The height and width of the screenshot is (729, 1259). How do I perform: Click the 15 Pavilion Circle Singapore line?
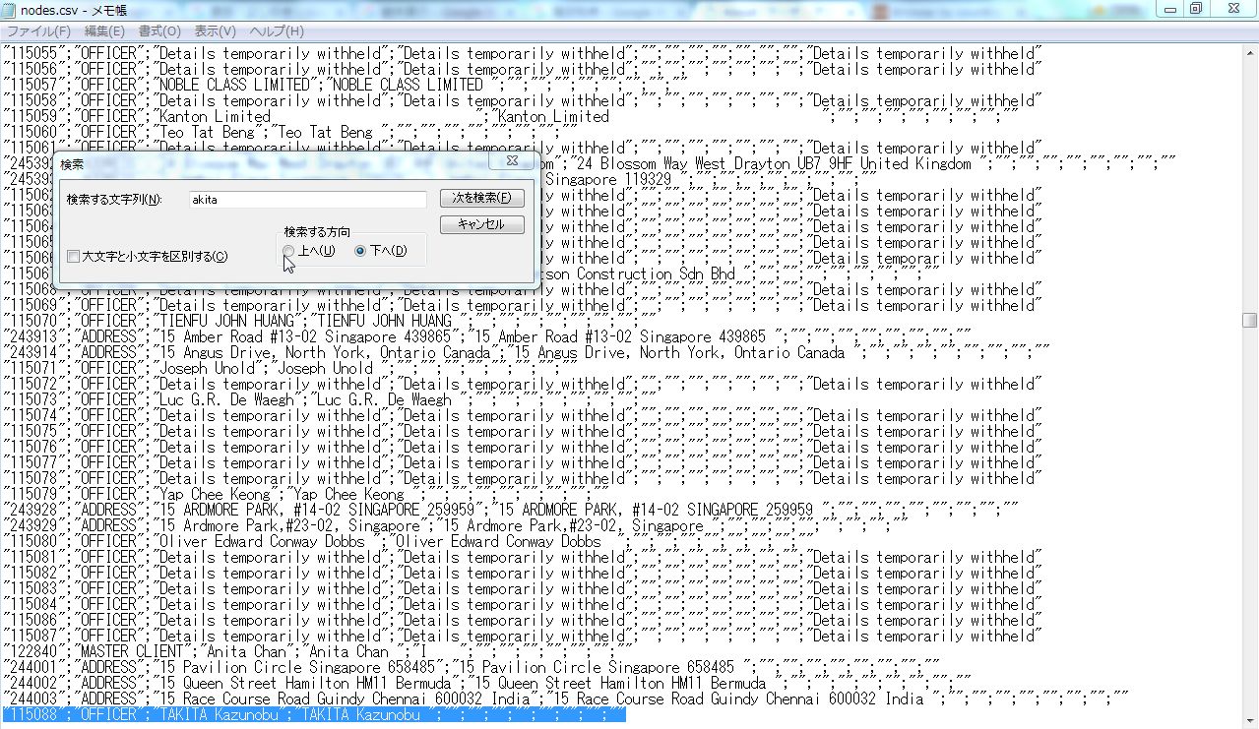[x=472, y=668]
